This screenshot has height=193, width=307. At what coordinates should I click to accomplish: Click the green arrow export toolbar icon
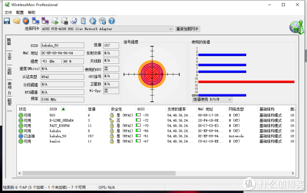pos(55,21)
